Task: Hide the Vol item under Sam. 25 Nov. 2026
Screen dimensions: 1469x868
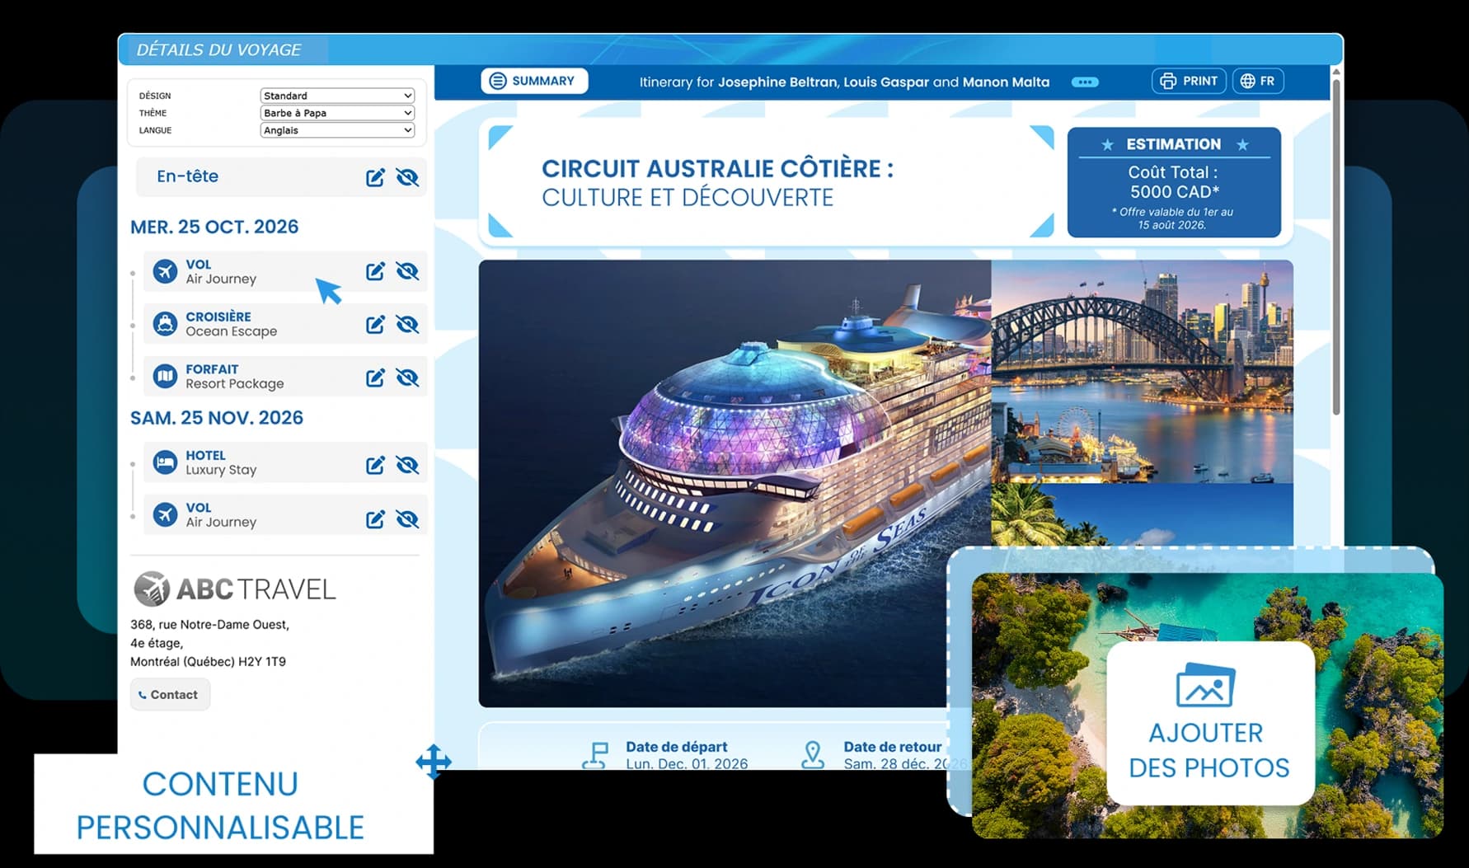Action: (407, 518)
